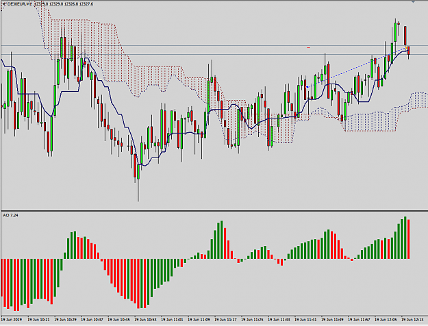Click the 19 Jun 10:53 time label
Viewport: 428px width, 326px height.
146,319
